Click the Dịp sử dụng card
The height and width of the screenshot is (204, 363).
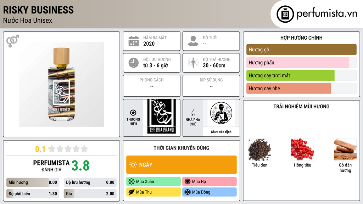click(211, 86)
